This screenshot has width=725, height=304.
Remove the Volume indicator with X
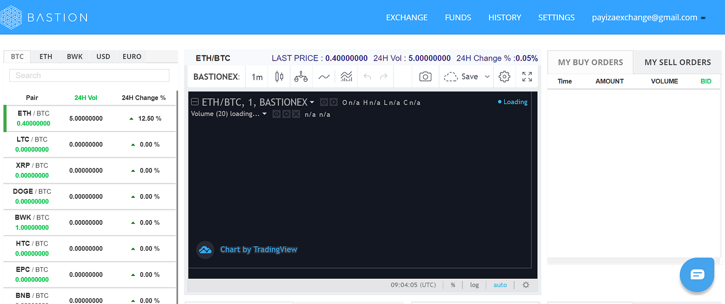tap(296, 114)
